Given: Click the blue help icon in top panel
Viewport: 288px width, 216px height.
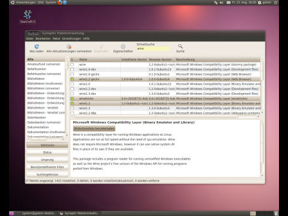Looking at the screenshot, I should pos(65,2).
